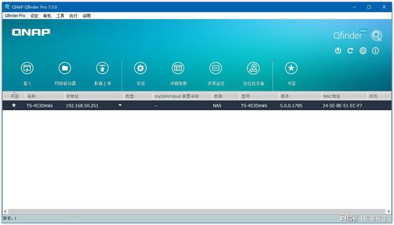Open the 网络驱动器 network drive tool
Viewport: 394px width, 225px height.
[x=65, y=68]
